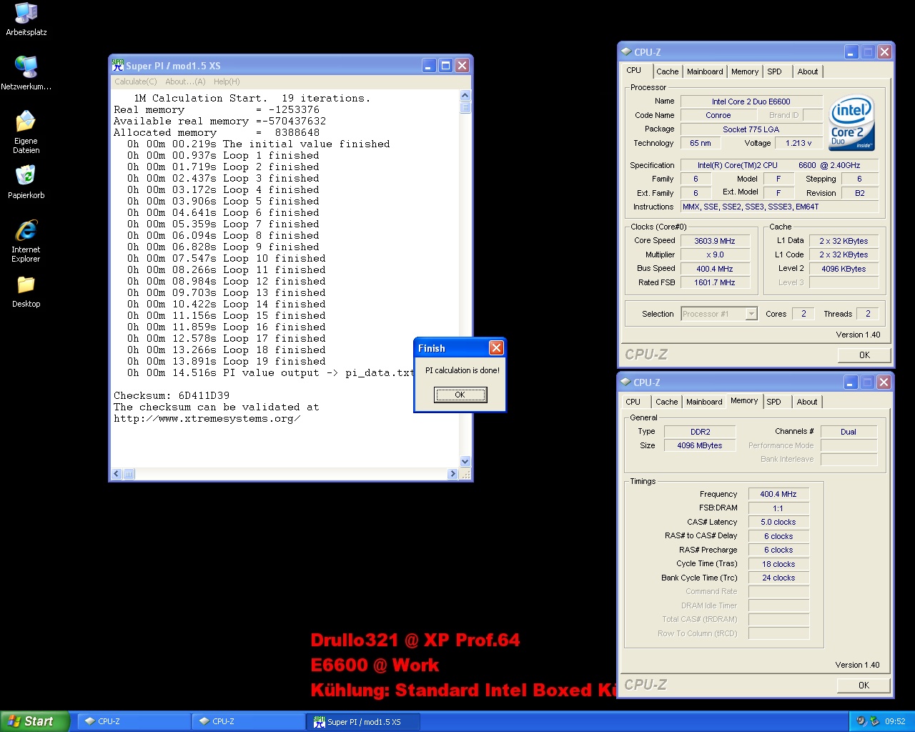Viewport: 915px width, 732px height.
Task: Click the Voltage 1.213 v value
Action: pyautogui.click(x=798, y=143)
